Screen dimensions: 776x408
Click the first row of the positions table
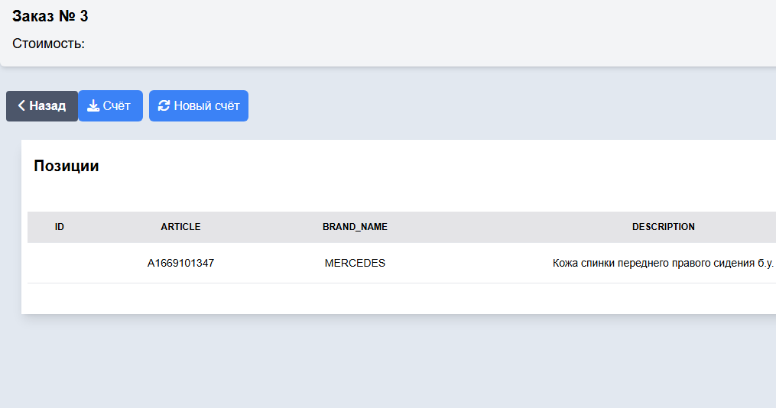point(402,263)
